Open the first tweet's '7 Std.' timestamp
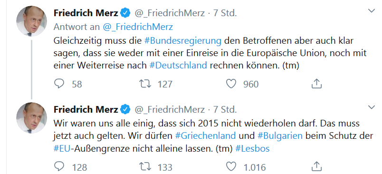This screenshot has height=174, width=382. pos(225,13)
